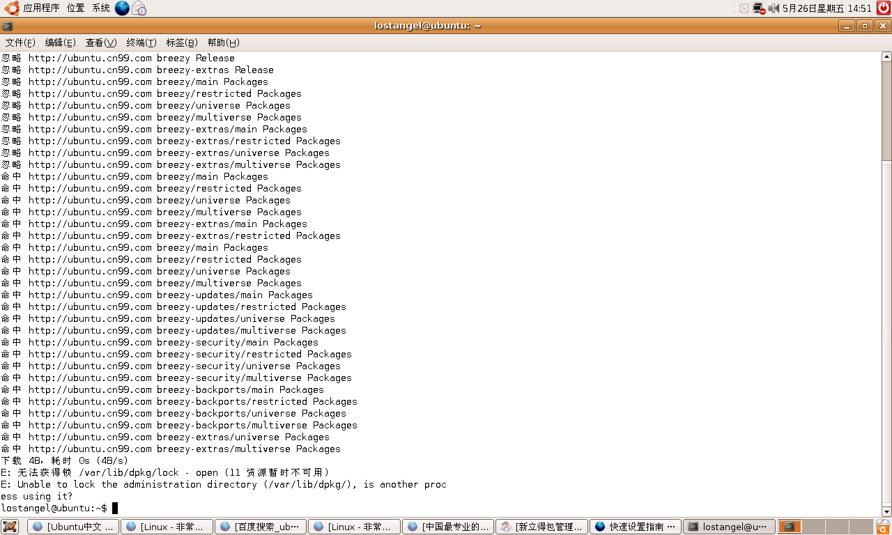This screenshot has width=892, height=535.
Task: Open the 文件(F) menu in terminal
Action: [20, 42]
